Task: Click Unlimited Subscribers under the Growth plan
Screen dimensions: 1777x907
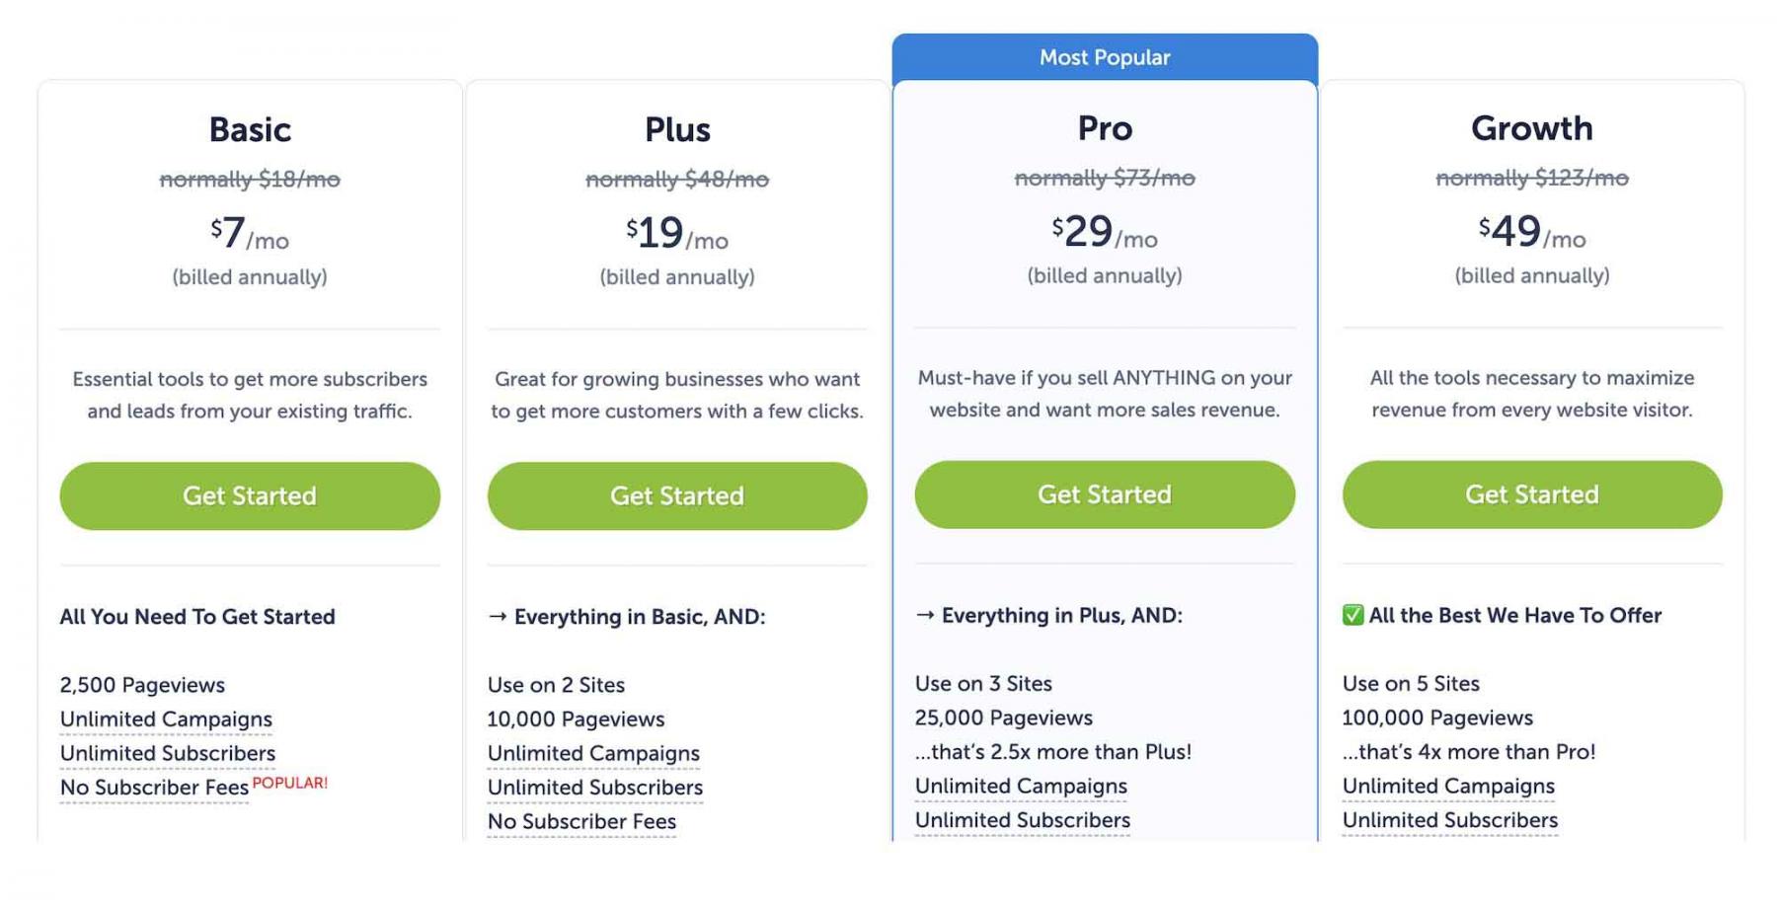Action: click(1450, 820)
